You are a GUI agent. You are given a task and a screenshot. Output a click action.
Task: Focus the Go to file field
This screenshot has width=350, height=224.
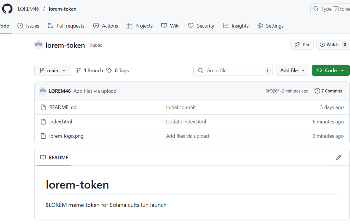233,70
